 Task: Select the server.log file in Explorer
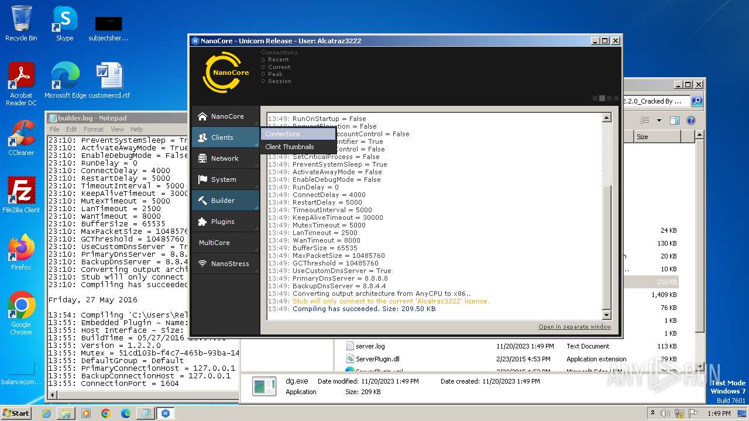coord(370,346)
